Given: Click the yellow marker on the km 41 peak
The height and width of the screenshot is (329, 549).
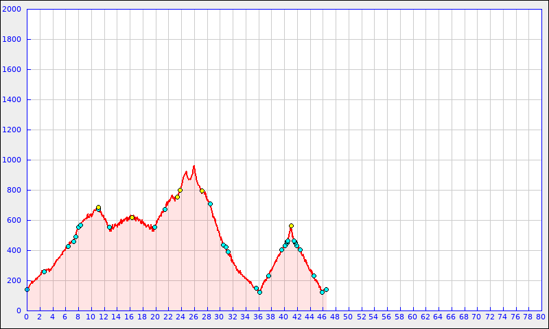Looking at the screenshot, I should click(x=291, y=226).
